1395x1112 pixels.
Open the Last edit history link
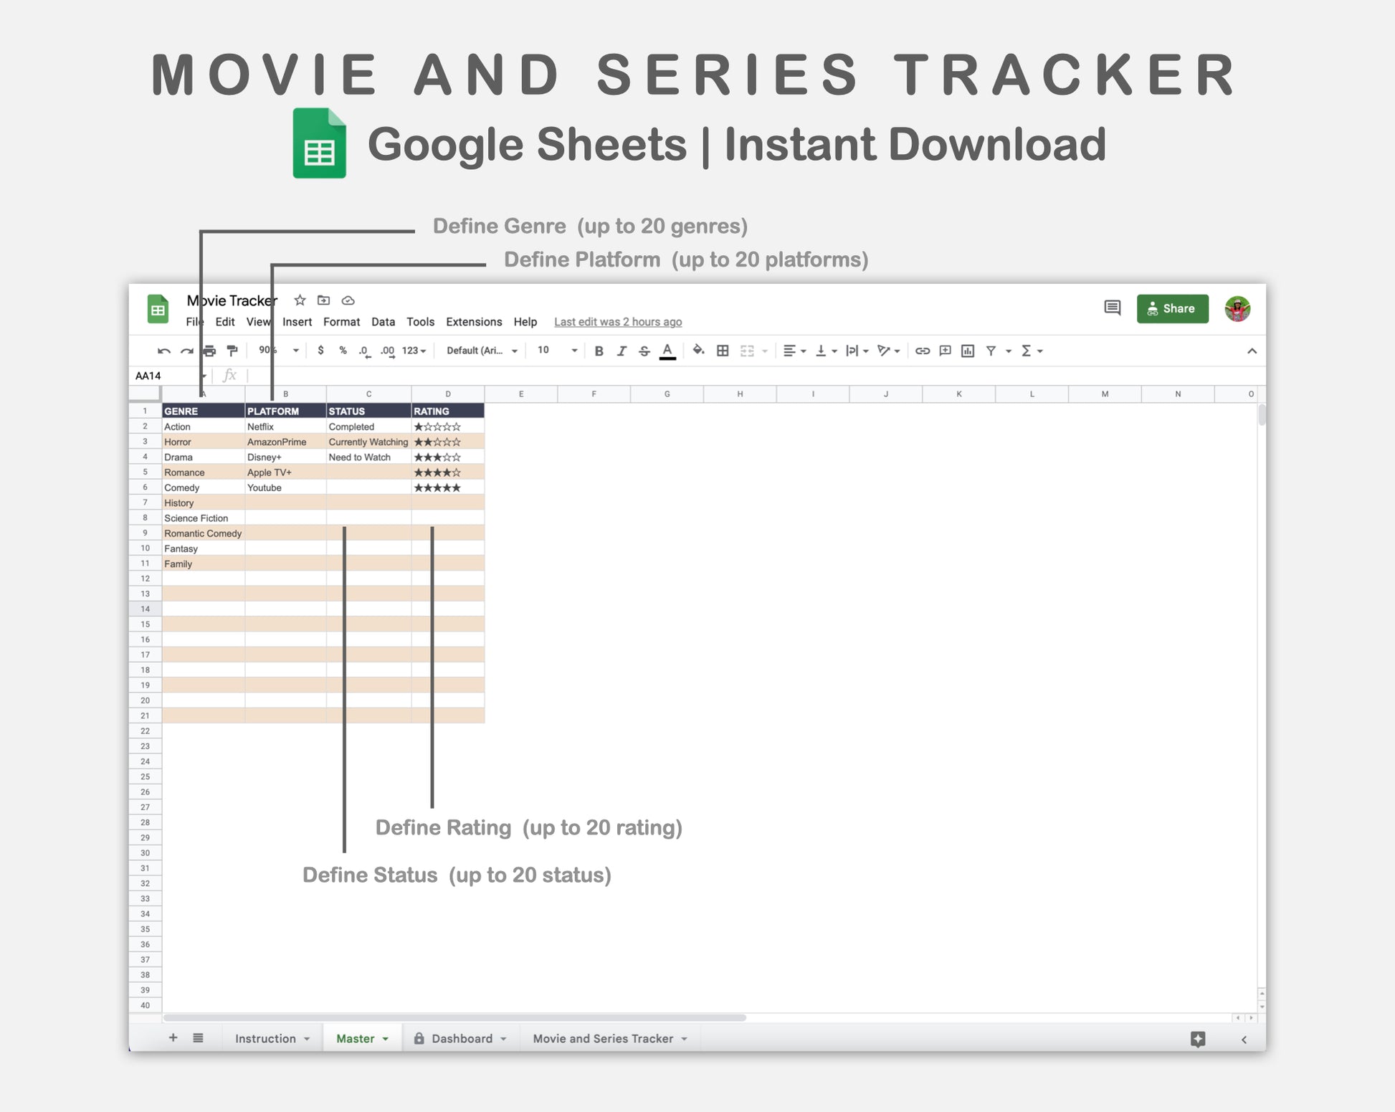617,322
